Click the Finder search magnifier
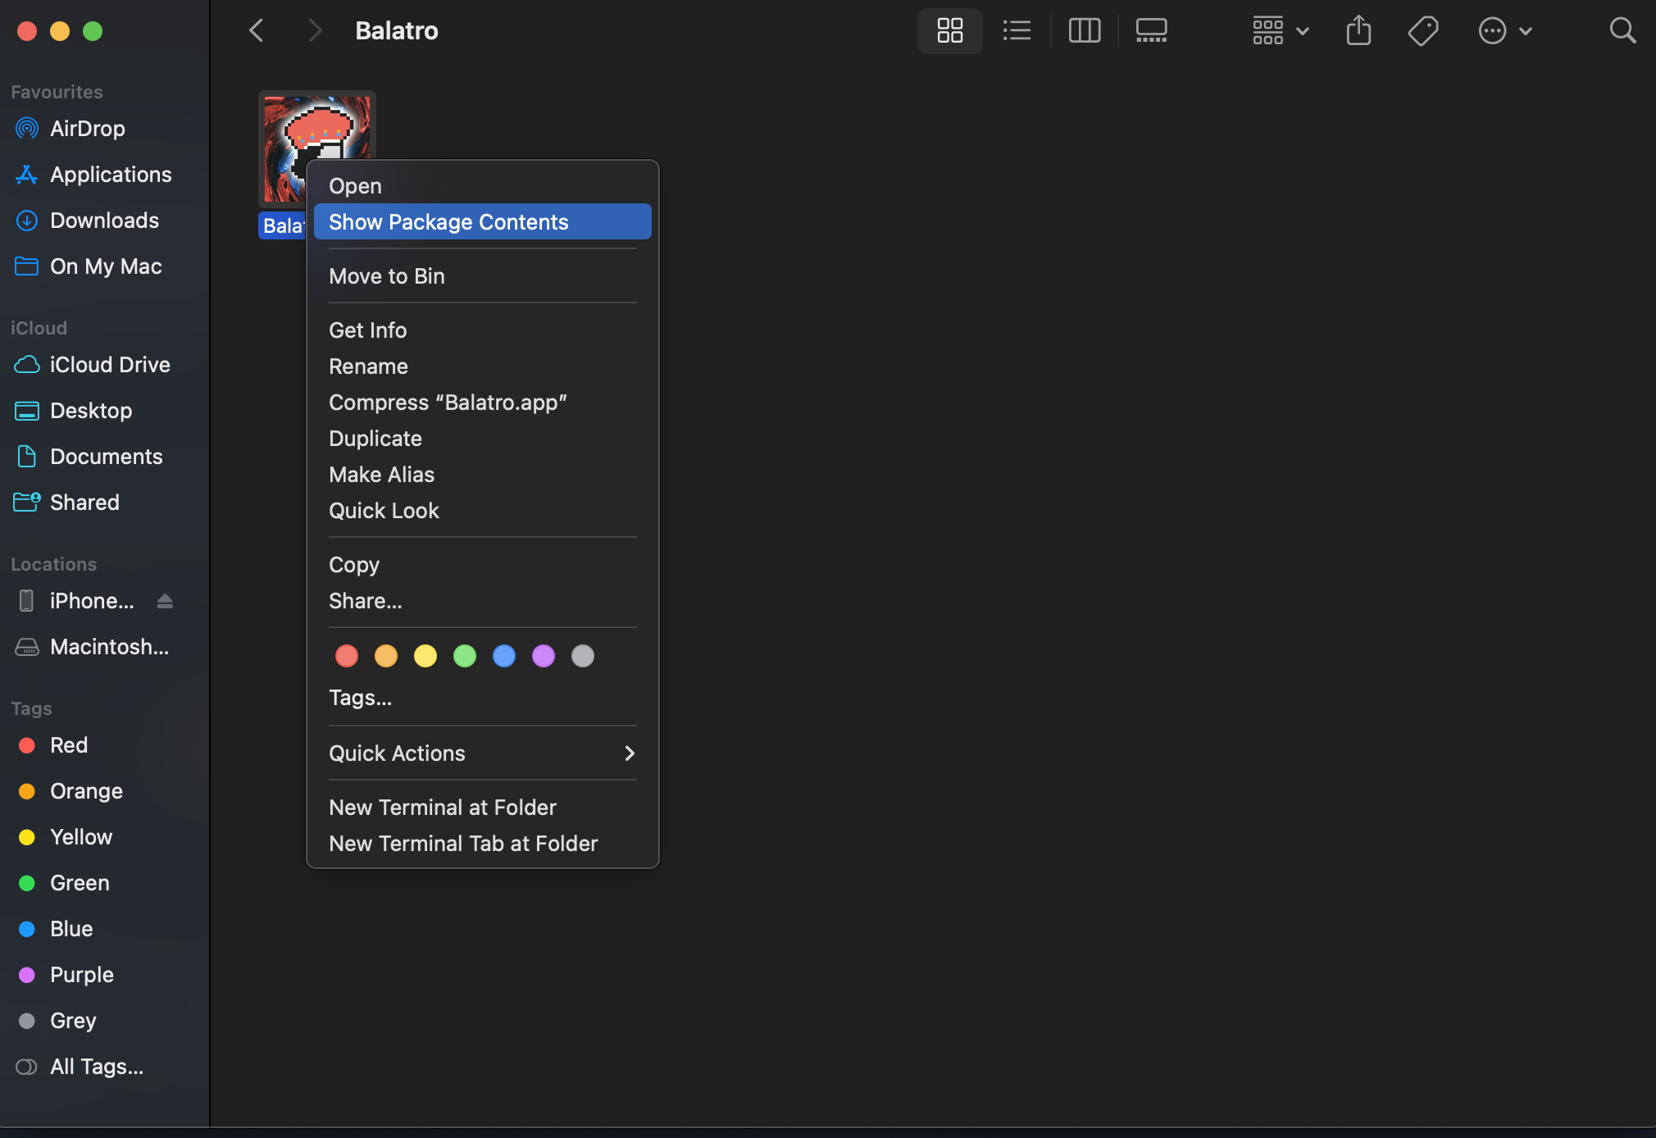The width and height of the screenshot is (1656, 1138). (1622, 31)
